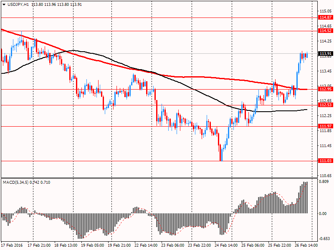Image resolution: width=334 pixels, height=250 pixels.
Task: Select the 114.65 price axis value
Action: coord(326,26)
